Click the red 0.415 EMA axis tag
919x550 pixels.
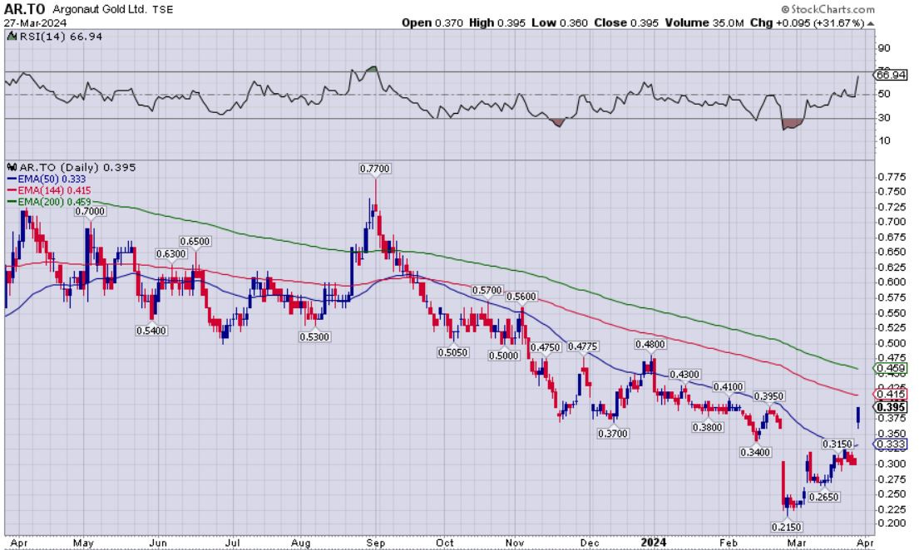click(x=891, y=394)
